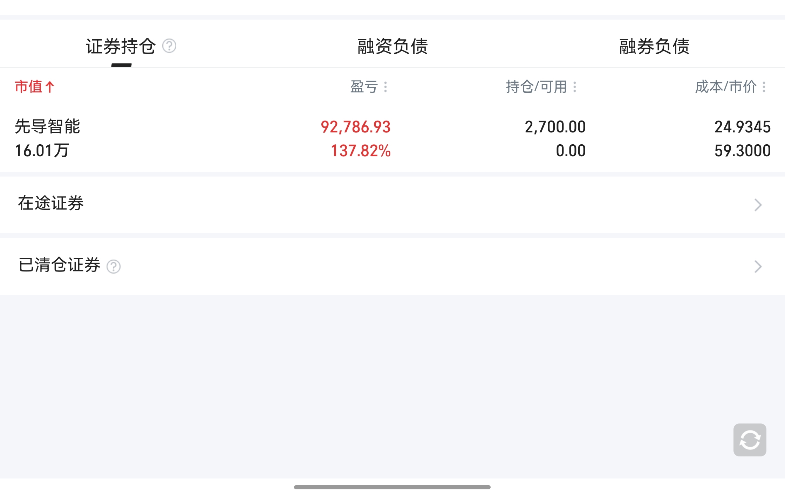Open the three-dot options beside 成本/市价
This screenshot has height=496, width=785.
(x=764, y=87)
